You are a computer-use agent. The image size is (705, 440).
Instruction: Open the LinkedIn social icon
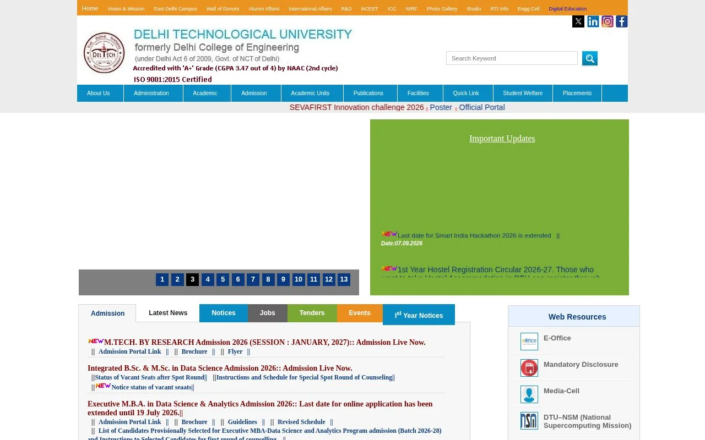(x=593, y=21)
